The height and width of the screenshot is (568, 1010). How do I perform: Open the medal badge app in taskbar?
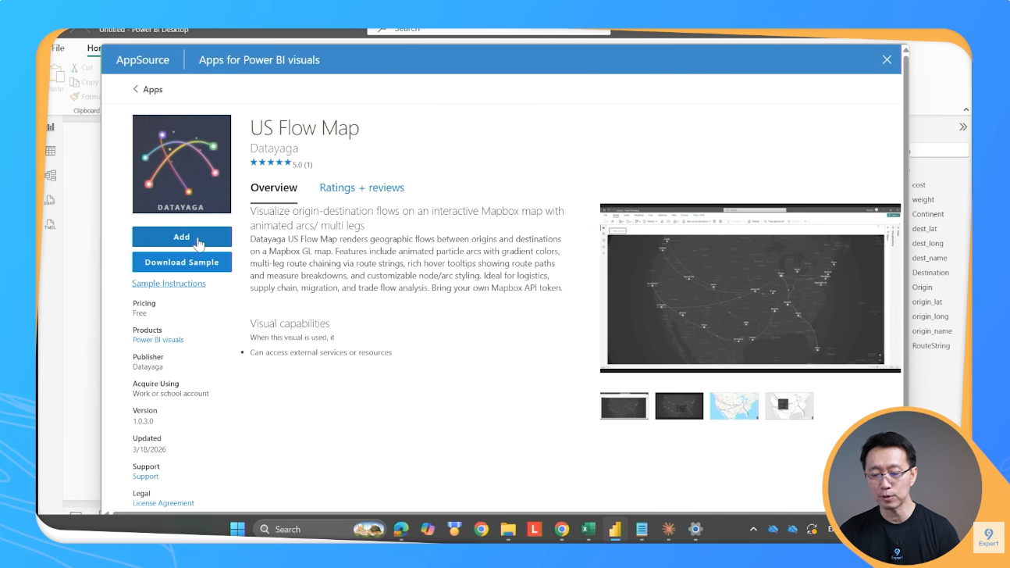454,529
